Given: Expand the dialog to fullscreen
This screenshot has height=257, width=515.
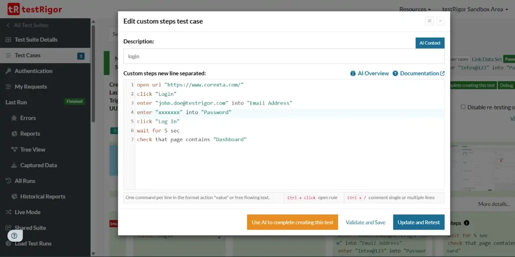Looking at the screenshot, I should pos(430,21).
